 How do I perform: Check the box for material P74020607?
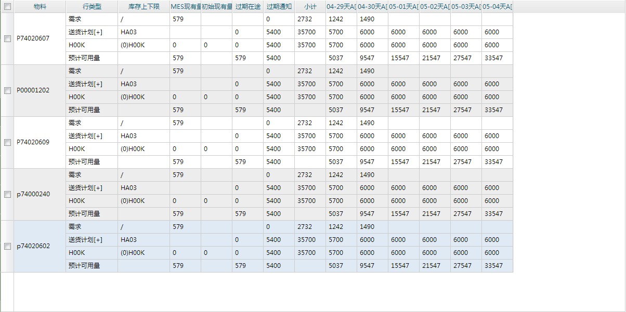coord(7,38)
